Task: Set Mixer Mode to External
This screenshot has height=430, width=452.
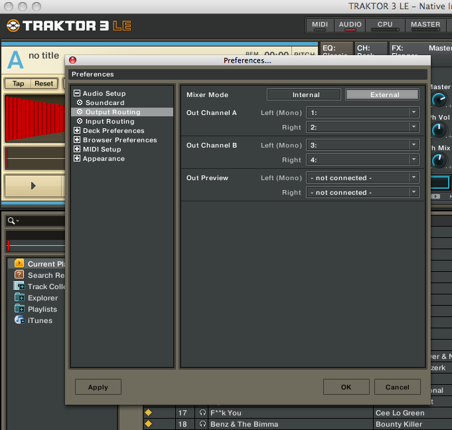Action: [x=382, y=94]
